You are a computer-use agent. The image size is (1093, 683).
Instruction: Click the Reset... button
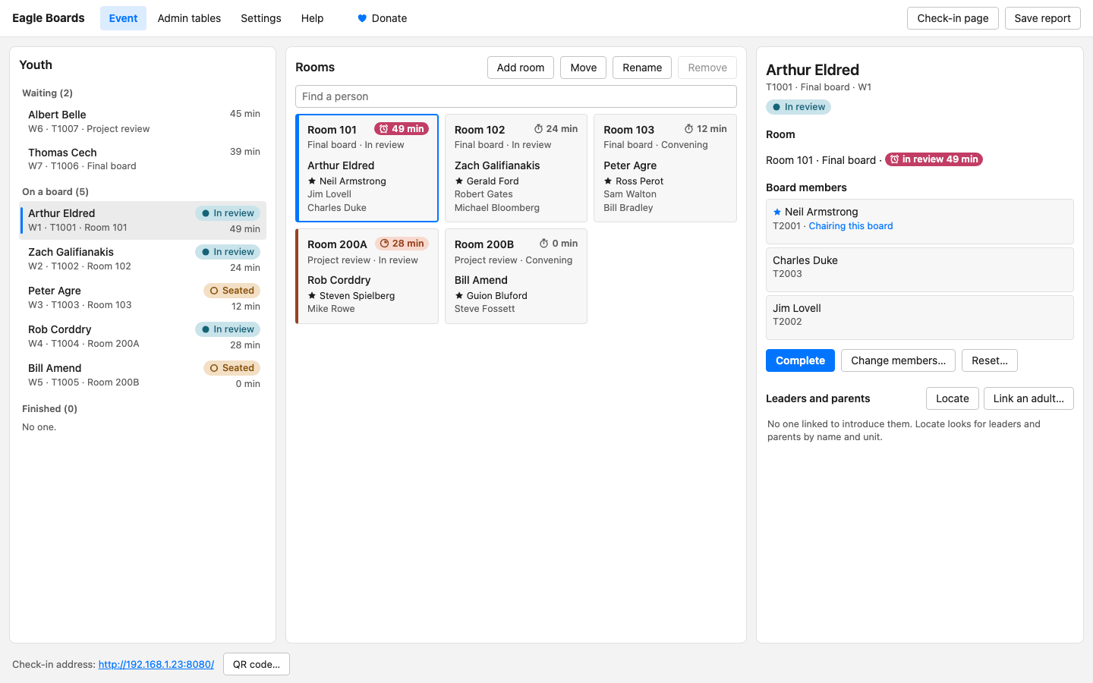(x=990, y=360)
